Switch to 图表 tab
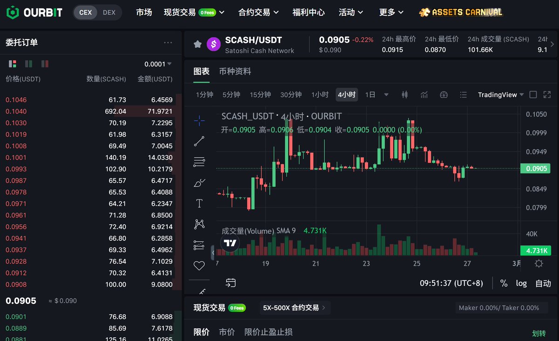This screenshot has height=341, width=559. coord(201,71)
